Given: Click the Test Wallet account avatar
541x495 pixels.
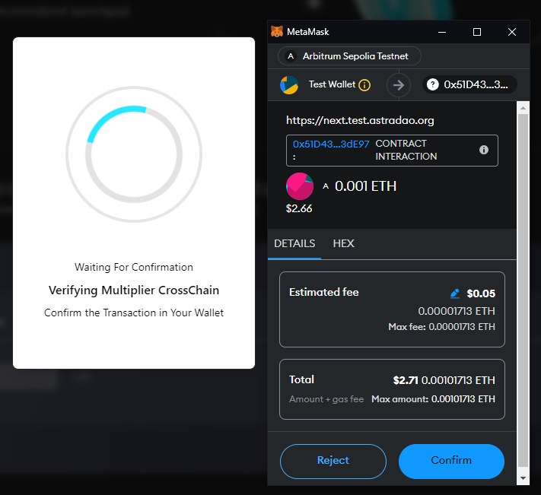Looking at the screenshot, I should (x=289, y=85).
